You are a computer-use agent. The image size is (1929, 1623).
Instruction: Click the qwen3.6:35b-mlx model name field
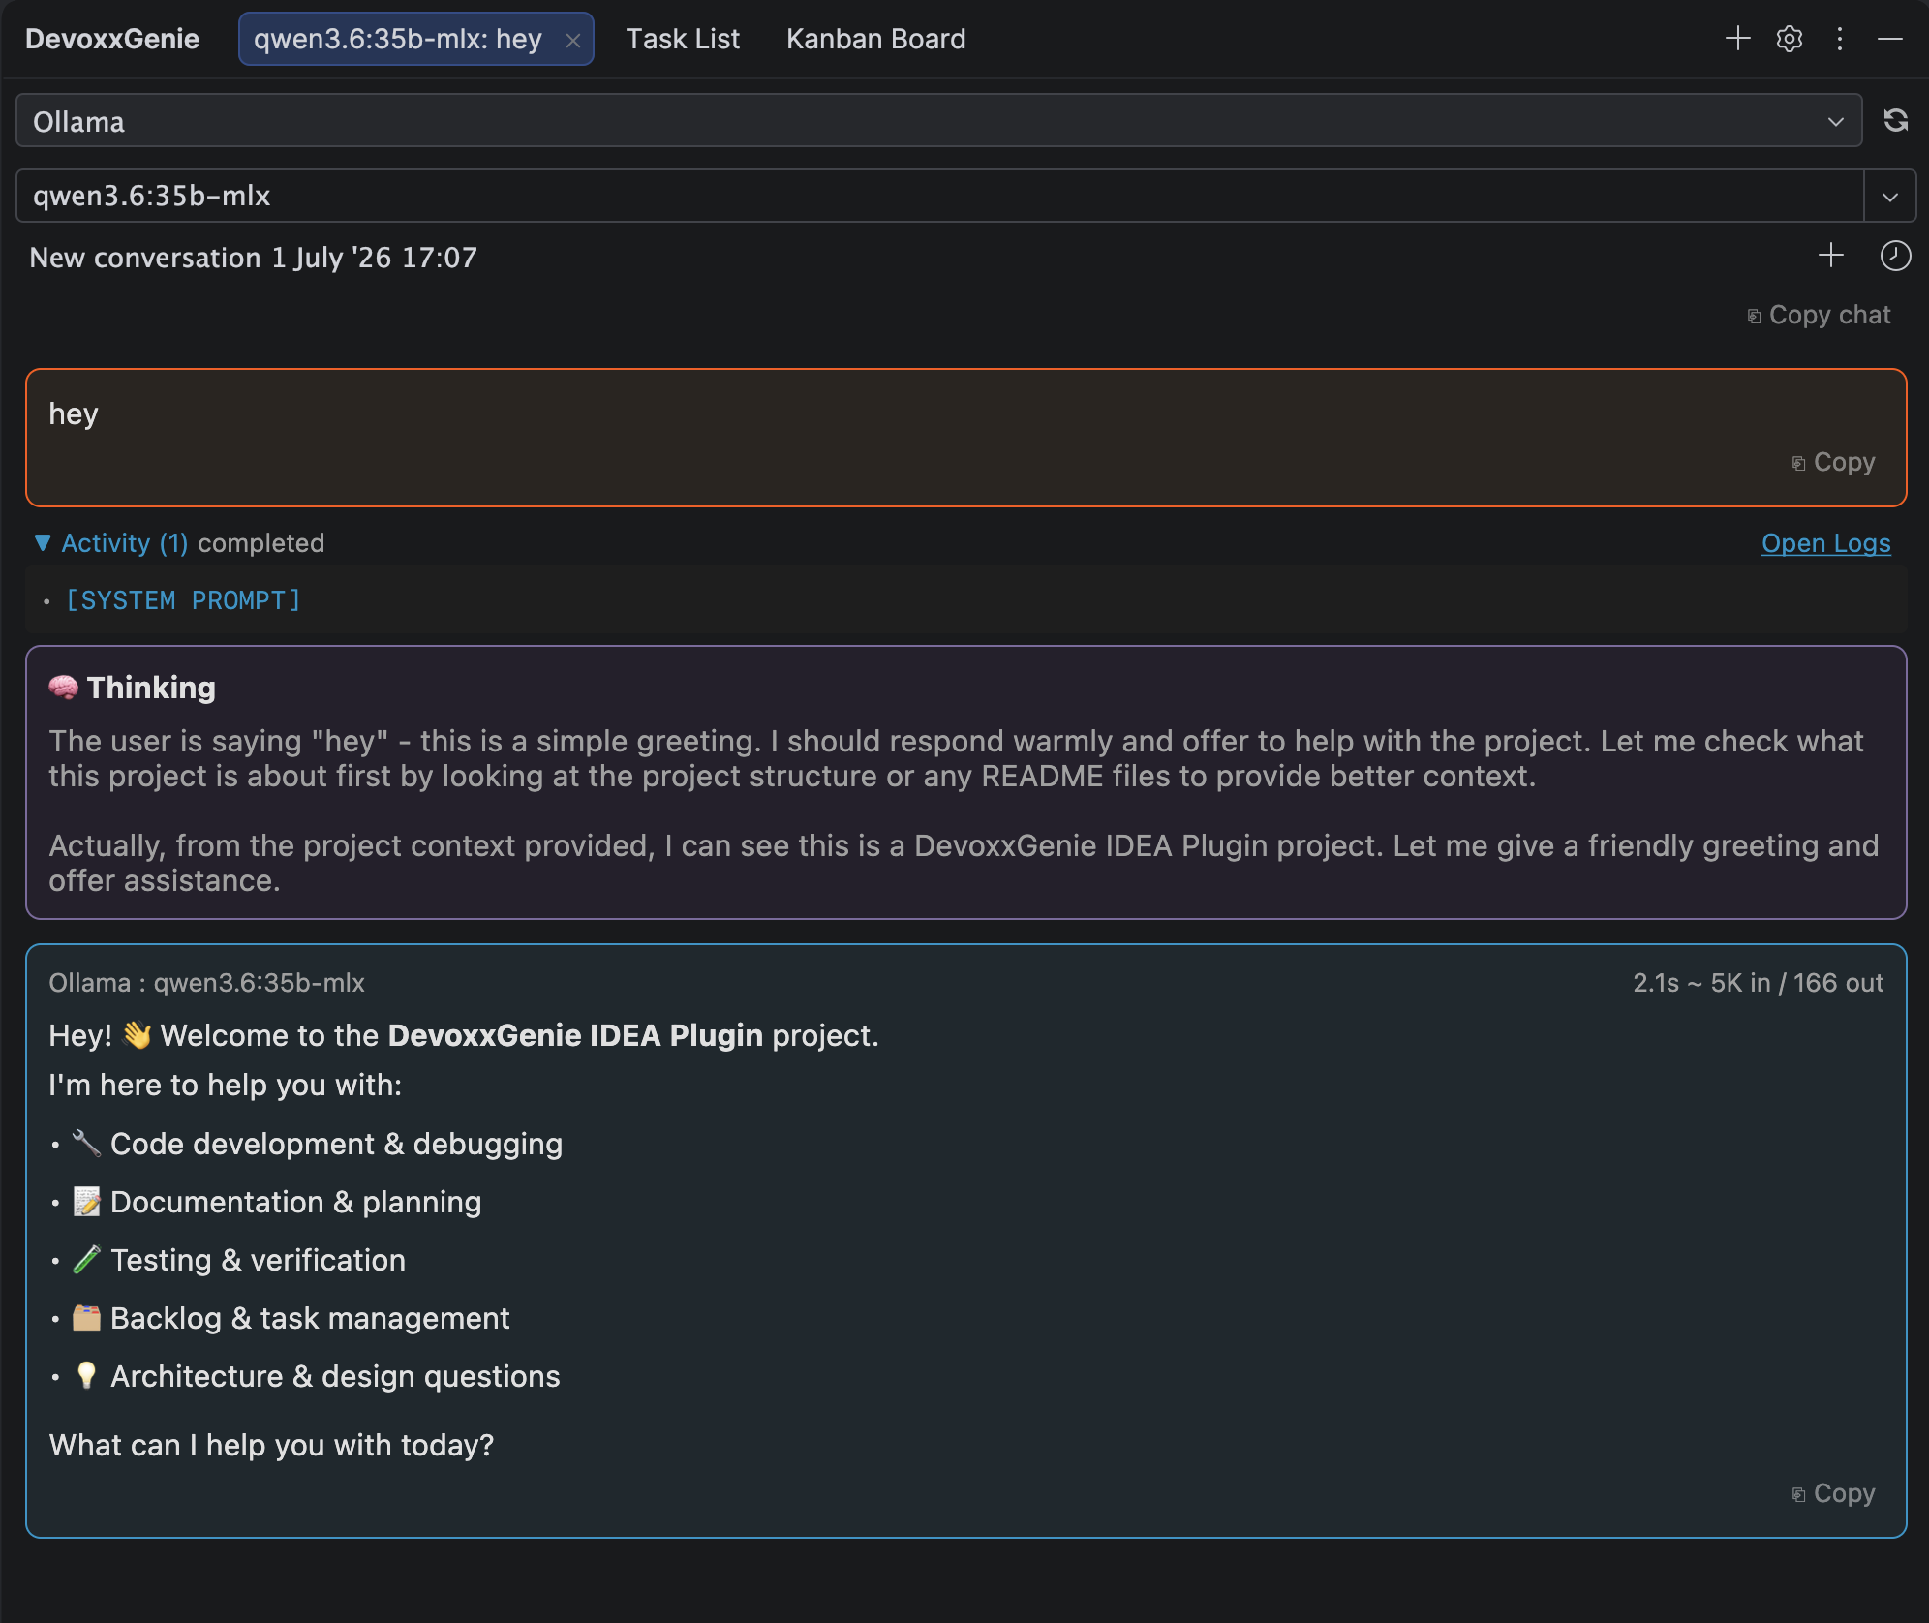click(940, 197)
